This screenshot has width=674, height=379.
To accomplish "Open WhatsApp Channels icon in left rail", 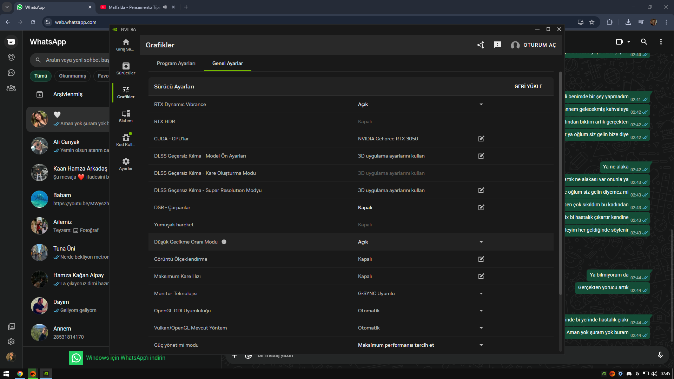I will coord(11,73).
